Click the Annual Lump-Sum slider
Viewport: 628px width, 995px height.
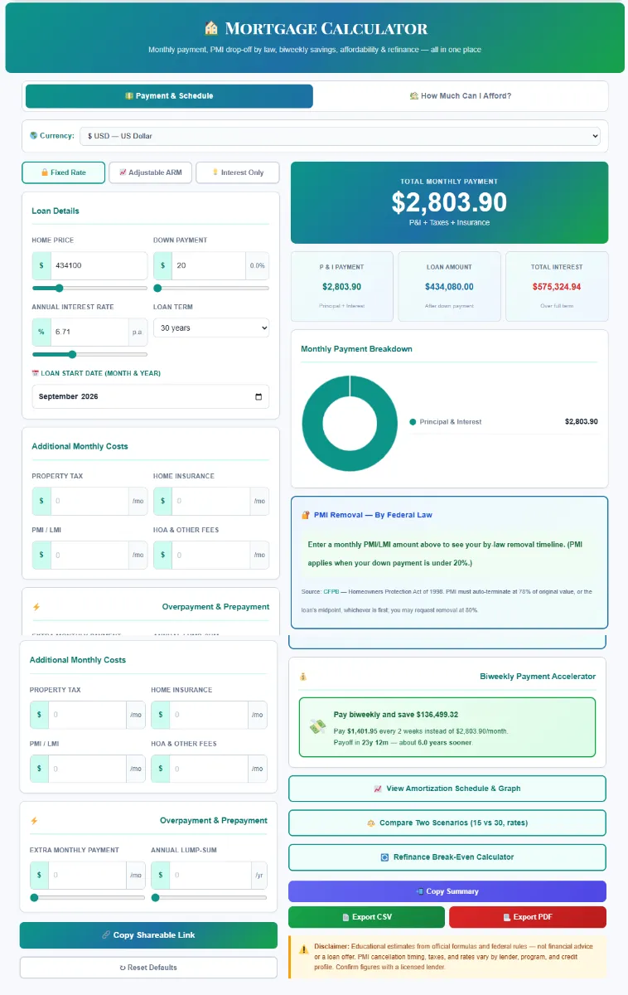click(x=209, y=897)
